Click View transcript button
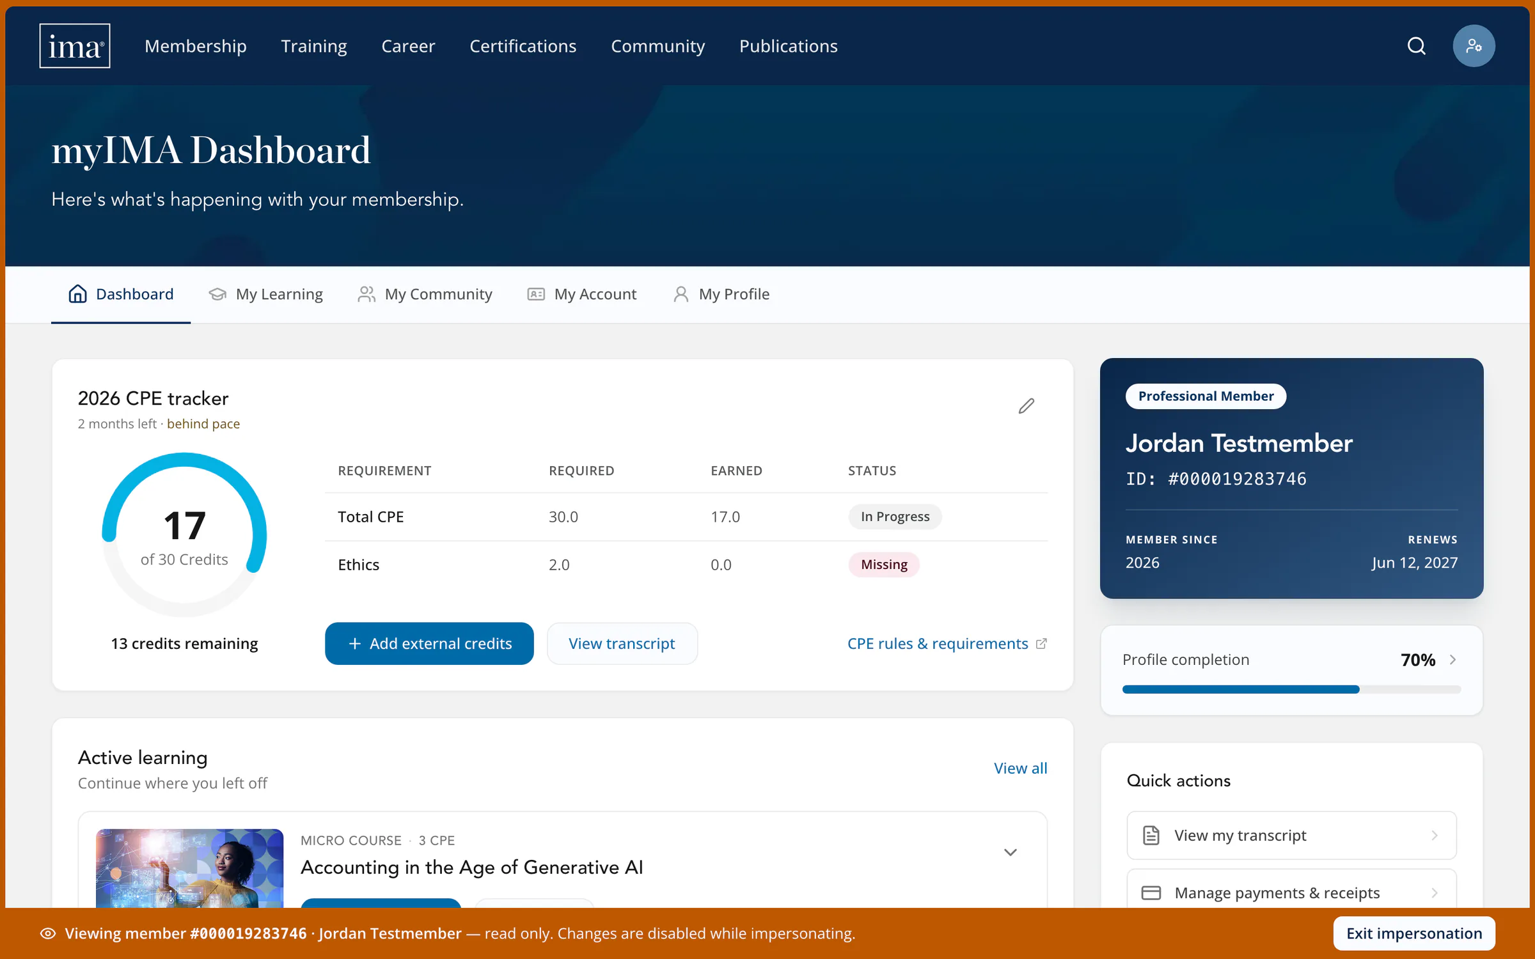Viewport: 1535px width, 959px height. [x=622, y=644]
